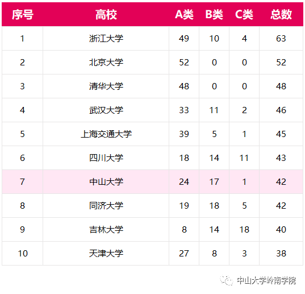The height and width of the screenshot is (294, 305).
Task: Click the 中山大学岭南学院 watermark text
Action: (266, 280)
